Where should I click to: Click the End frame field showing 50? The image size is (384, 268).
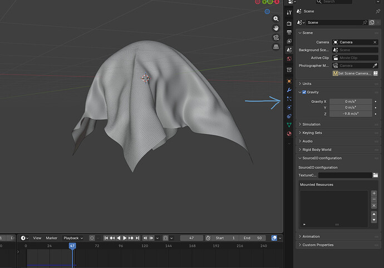click(253, 238)
